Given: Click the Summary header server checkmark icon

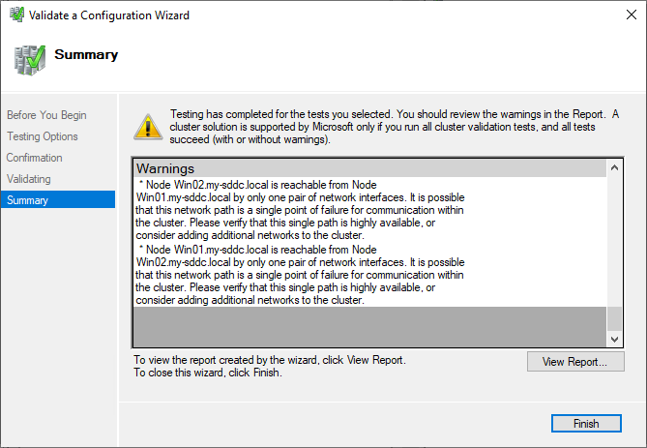Looking at the screenshot, I should point(29,57).
